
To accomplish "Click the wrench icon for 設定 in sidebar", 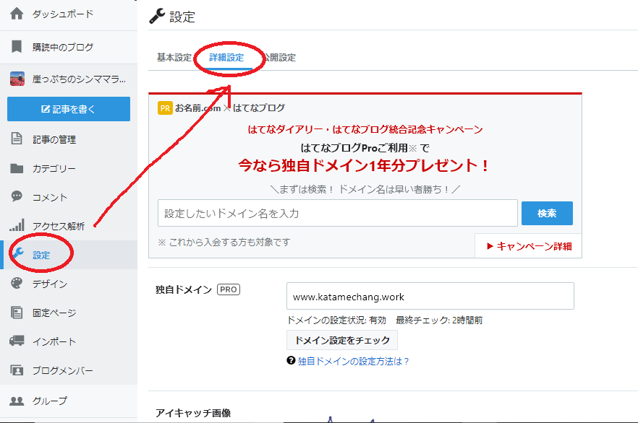I will coord(17,253).
